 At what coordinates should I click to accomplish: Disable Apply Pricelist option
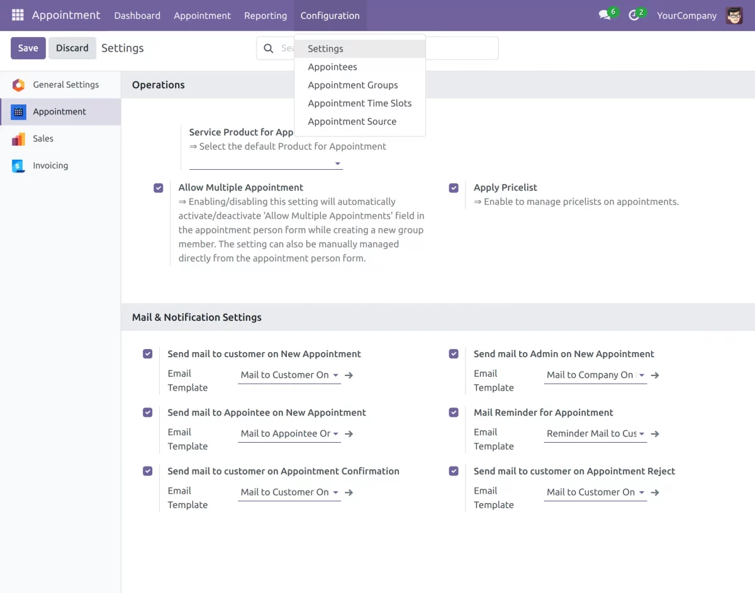pos(454,187)
